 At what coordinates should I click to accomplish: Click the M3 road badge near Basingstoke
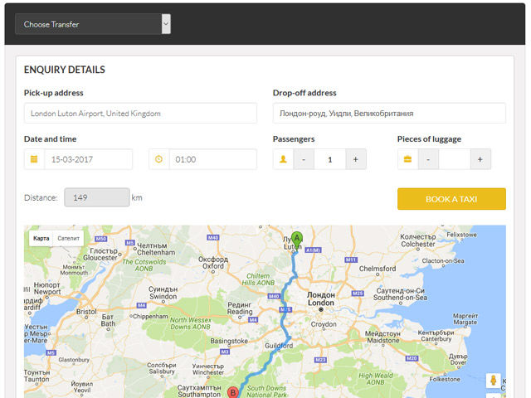pyautogui.click(x=225, y=352)
